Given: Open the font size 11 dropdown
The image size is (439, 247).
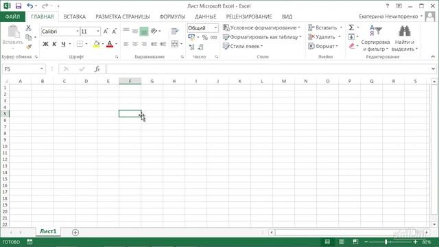Looking at the screenshot, I should tap(97, 32).
